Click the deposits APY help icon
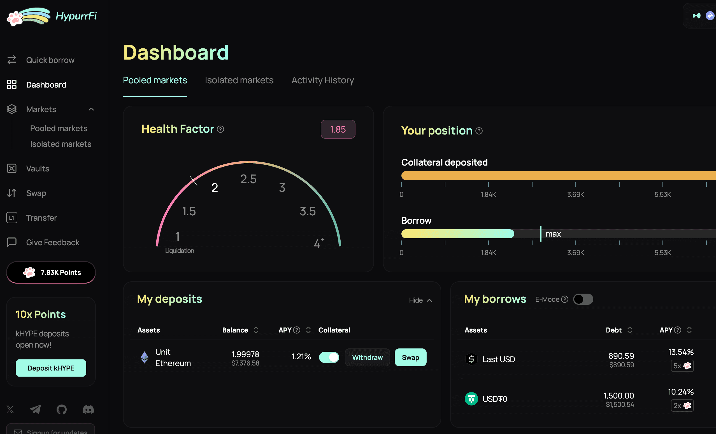This screenshot has width=716, height=434. (x=297, y=330)
